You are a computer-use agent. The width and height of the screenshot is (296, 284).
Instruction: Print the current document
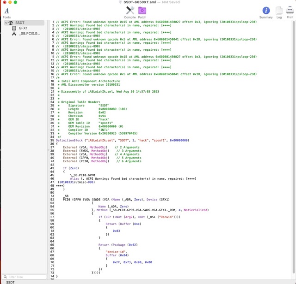point(290,11)
